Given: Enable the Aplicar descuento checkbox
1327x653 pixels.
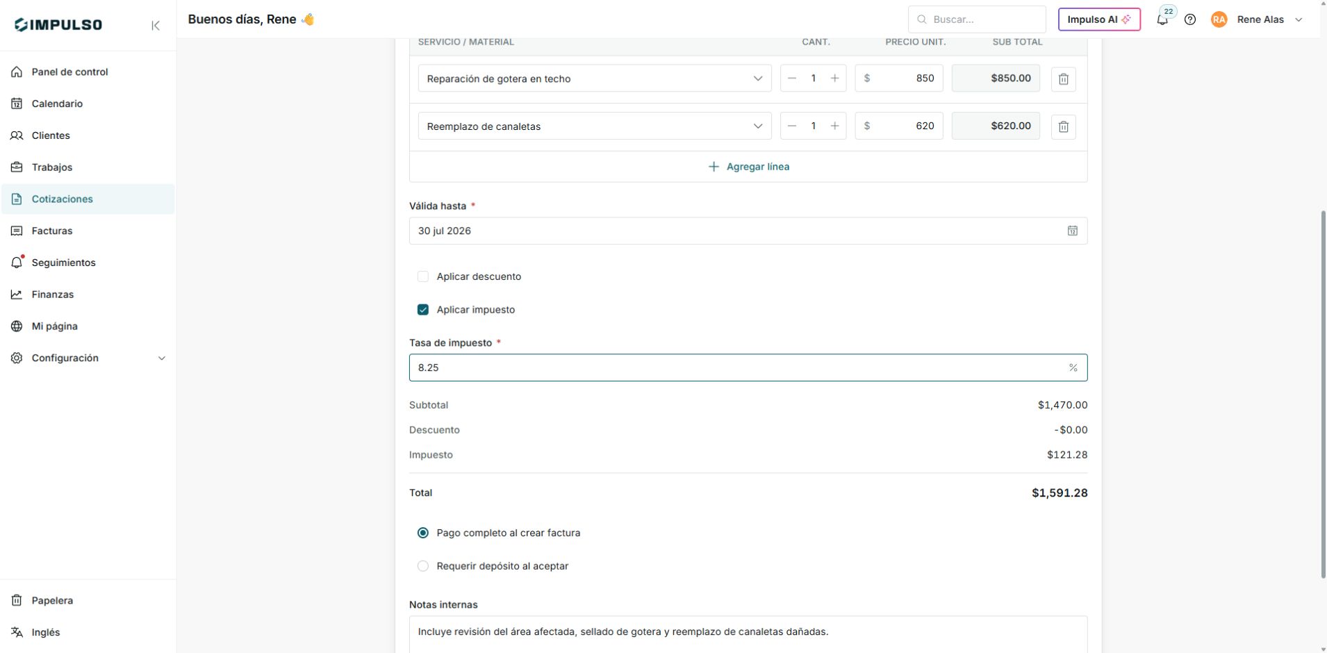Looking at the screenshot, I should tap(422, 276).
